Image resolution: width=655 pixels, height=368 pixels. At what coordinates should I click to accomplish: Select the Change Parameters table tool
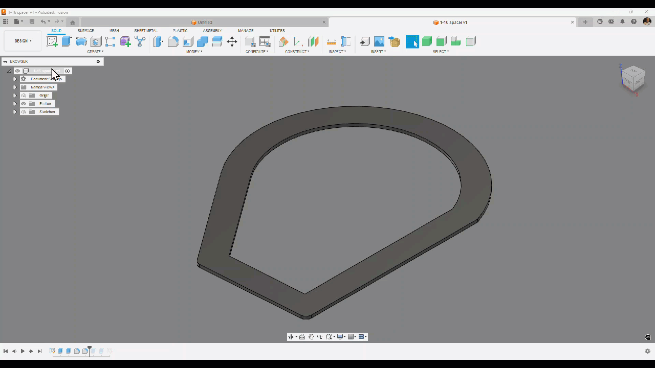click(x=265, y=42)
